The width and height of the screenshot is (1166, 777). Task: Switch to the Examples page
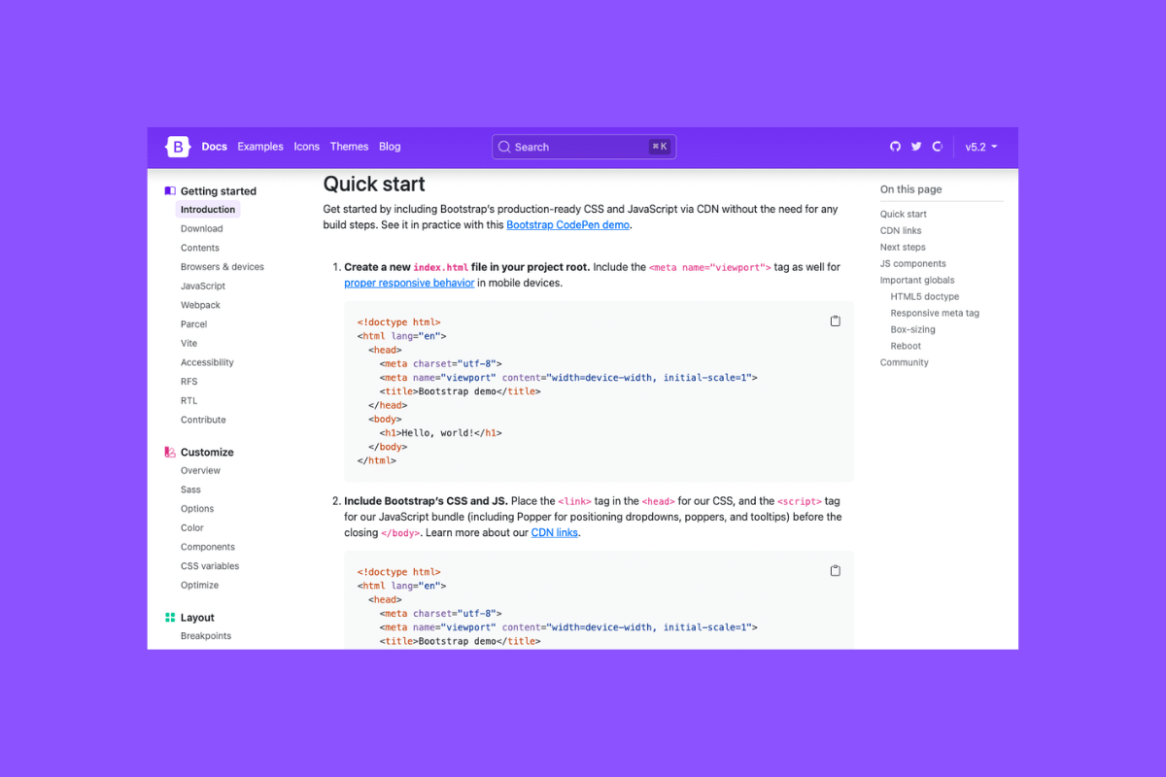tap(259, 147)
